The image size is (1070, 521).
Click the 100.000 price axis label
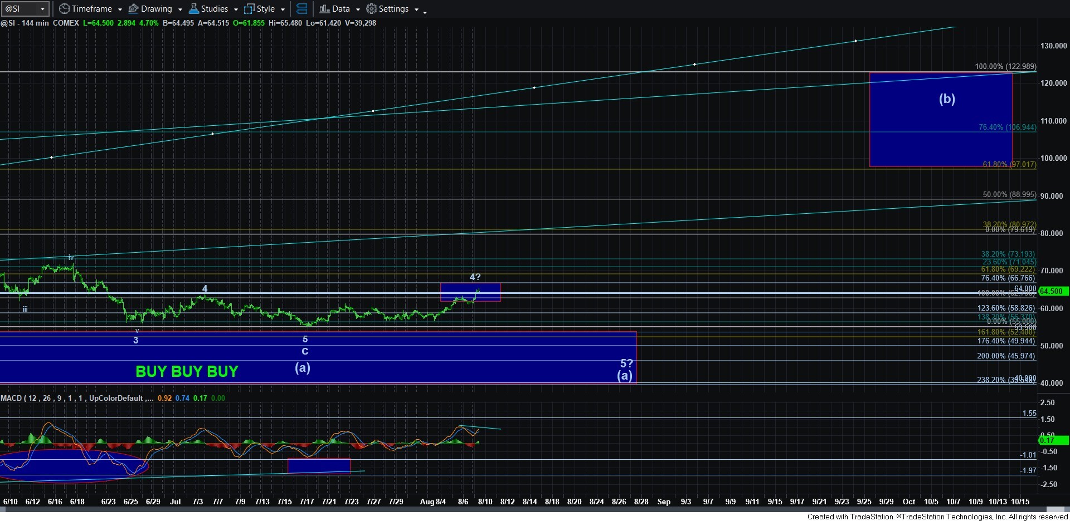[1053, 158]
